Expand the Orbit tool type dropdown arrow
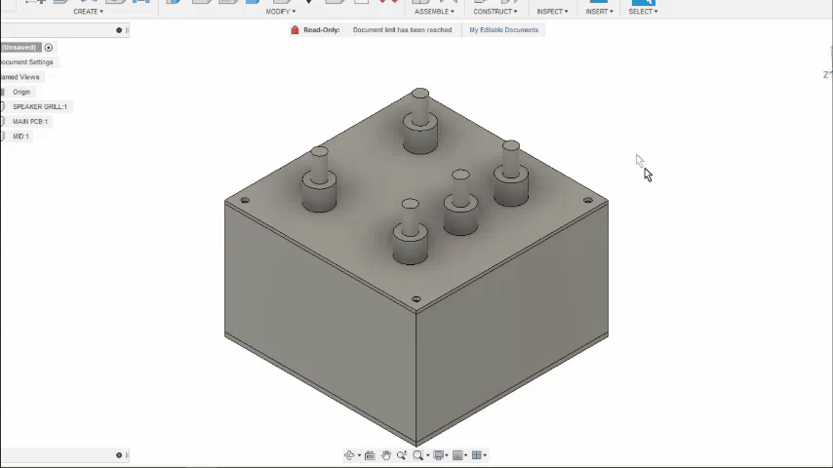The width and height of the screenshot is (833, 468). pyautogui.click(x=359, y=455)
